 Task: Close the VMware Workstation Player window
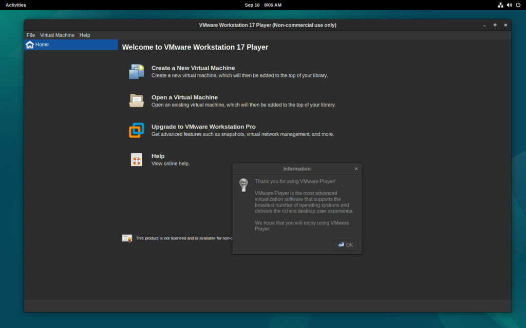click(x=505, y=25)
